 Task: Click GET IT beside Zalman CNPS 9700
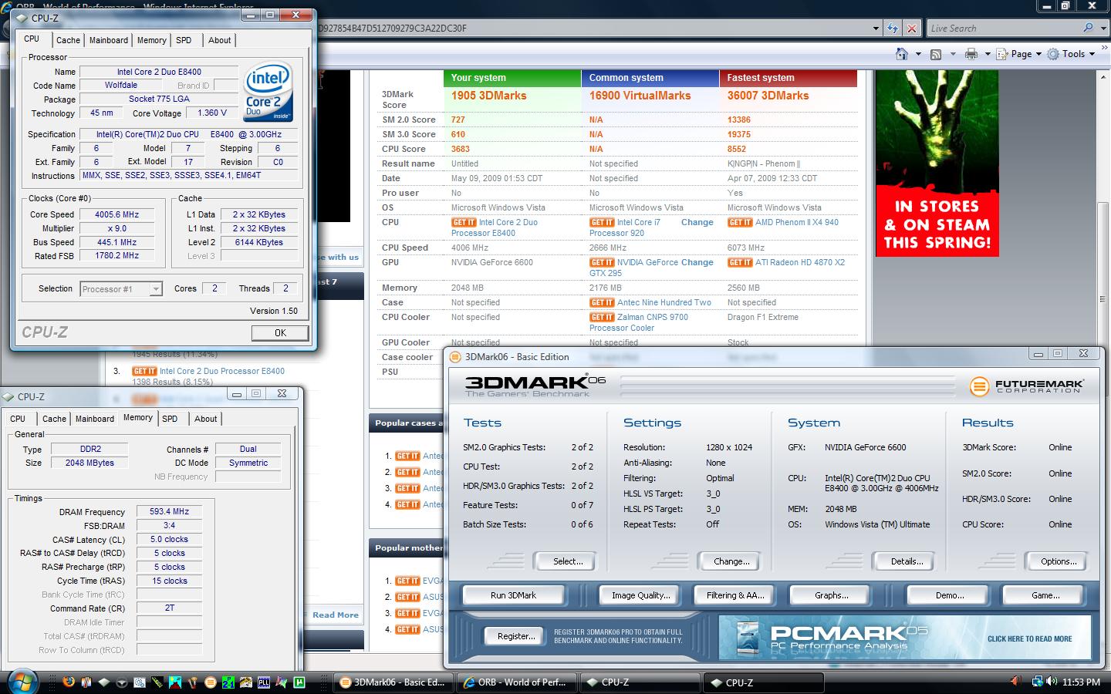602,317
